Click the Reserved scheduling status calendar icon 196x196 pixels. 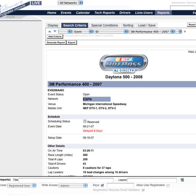(x=85, y=121)
